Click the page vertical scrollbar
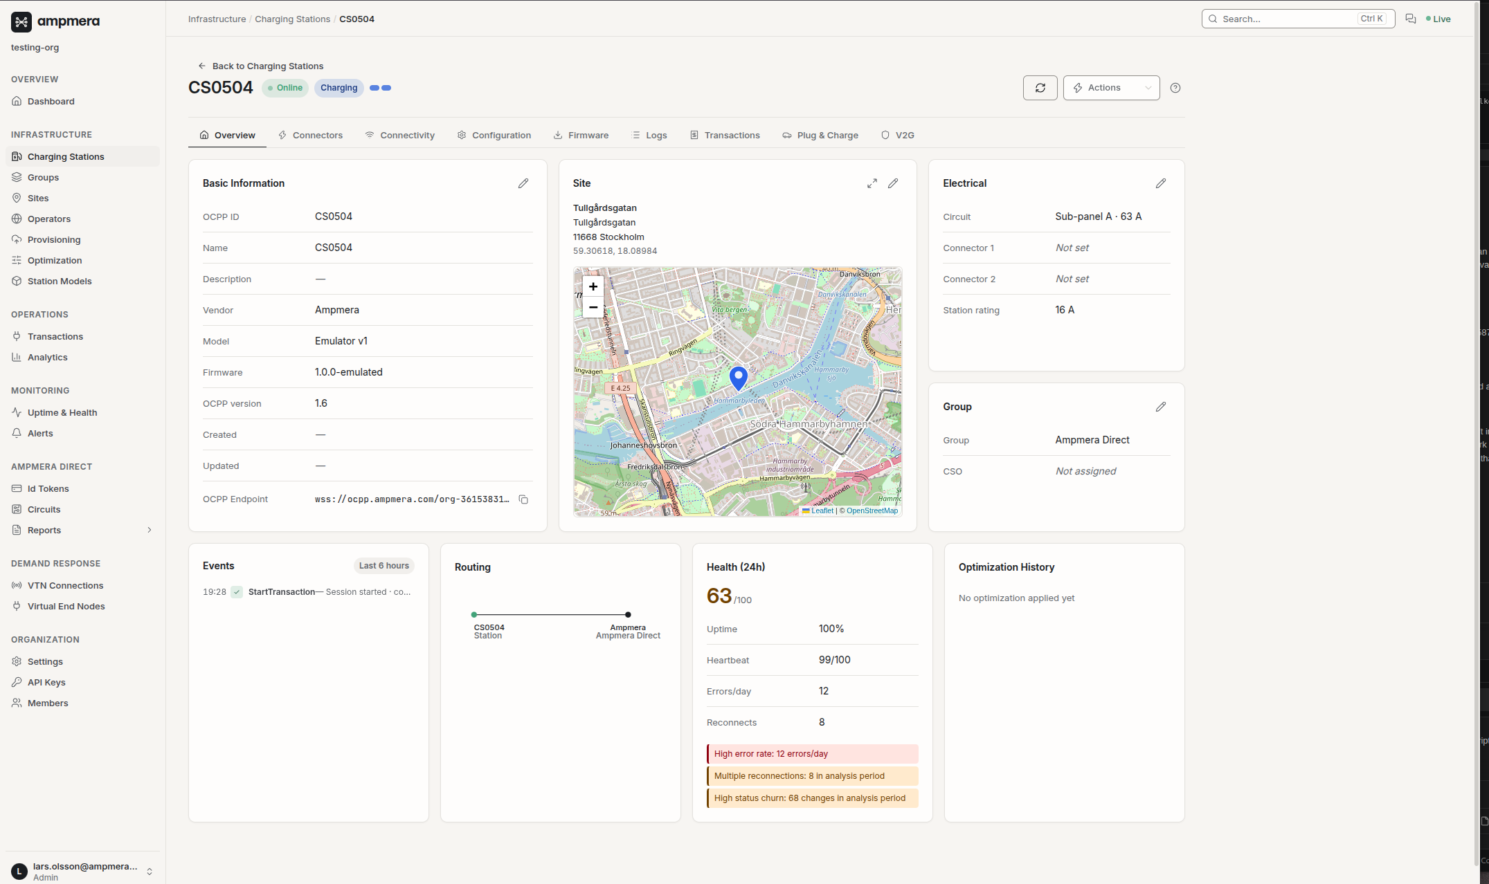The image size is (1489, 884). point(1476,432)
